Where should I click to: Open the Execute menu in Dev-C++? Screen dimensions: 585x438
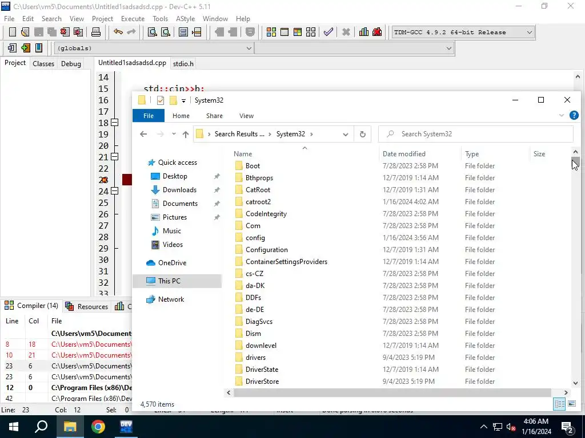pos(133,19)
